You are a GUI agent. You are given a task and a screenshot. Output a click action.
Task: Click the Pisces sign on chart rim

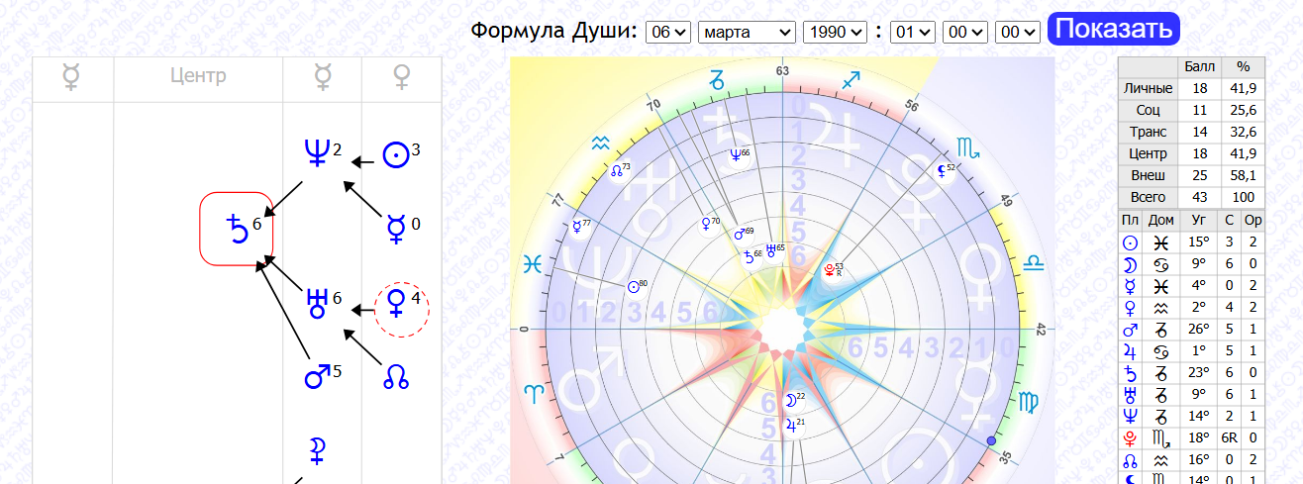[x=533, y=264]
